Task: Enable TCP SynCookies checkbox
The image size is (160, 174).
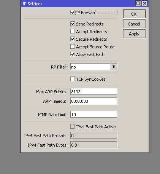Action: [x=73, y=79]
